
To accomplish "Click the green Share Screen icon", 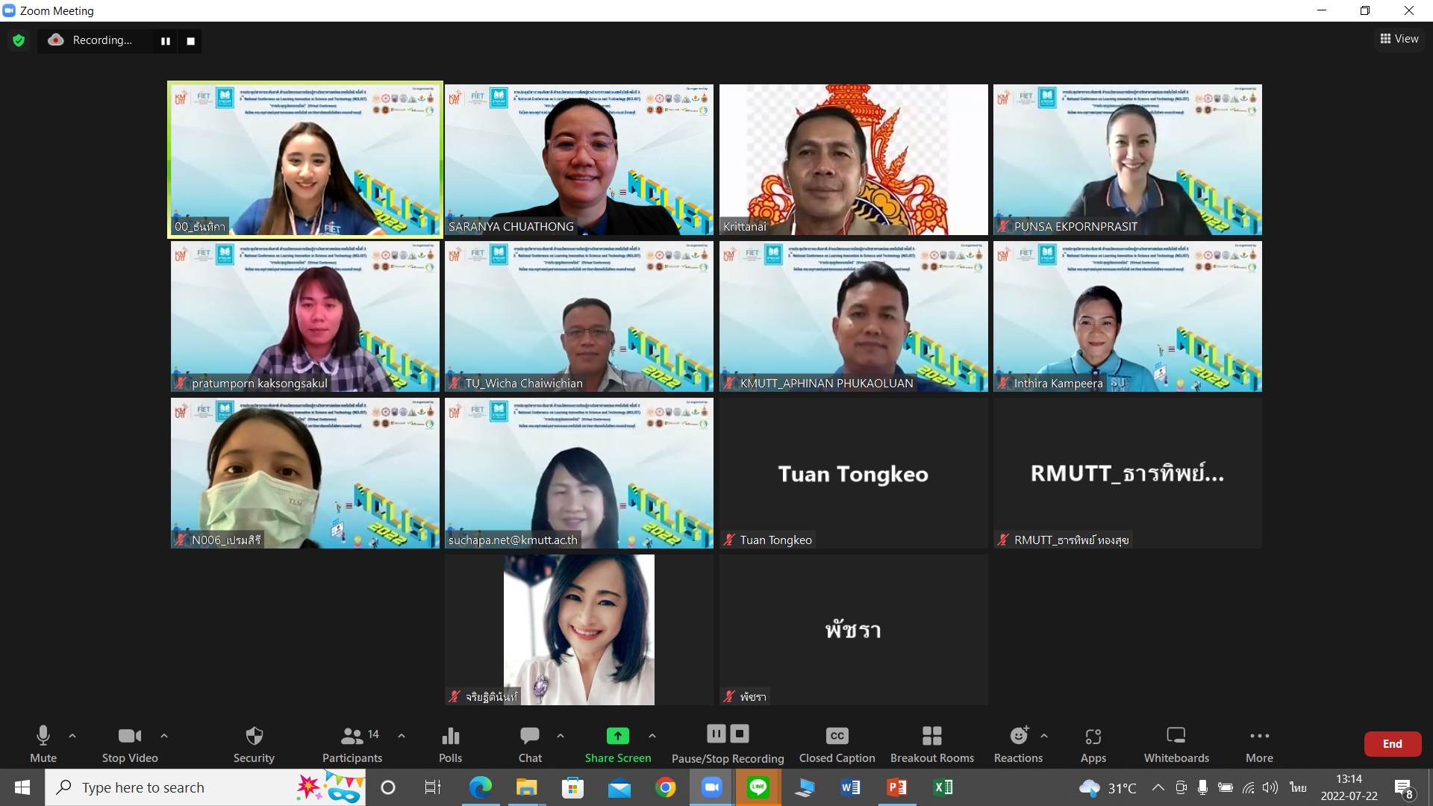I will (x=617, y=736).
